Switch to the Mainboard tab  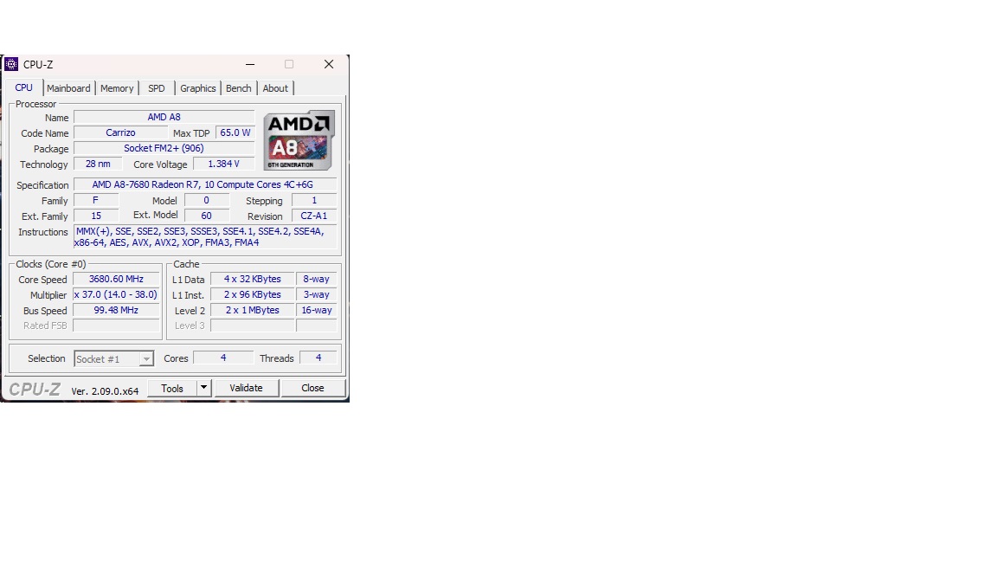68,88
